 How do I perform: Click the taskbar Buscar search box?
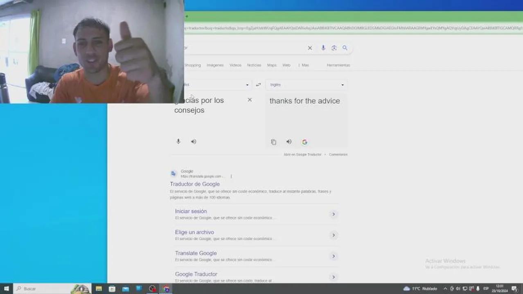tap(52, 289)
